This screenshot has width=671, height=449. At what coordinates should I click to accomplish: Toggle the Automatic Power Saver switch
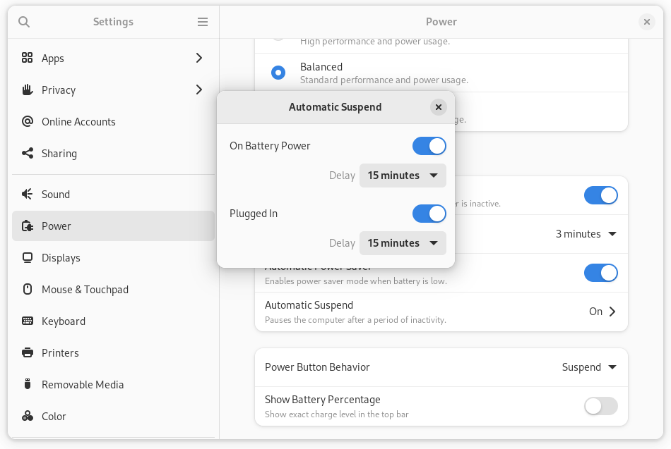[601, 273]
